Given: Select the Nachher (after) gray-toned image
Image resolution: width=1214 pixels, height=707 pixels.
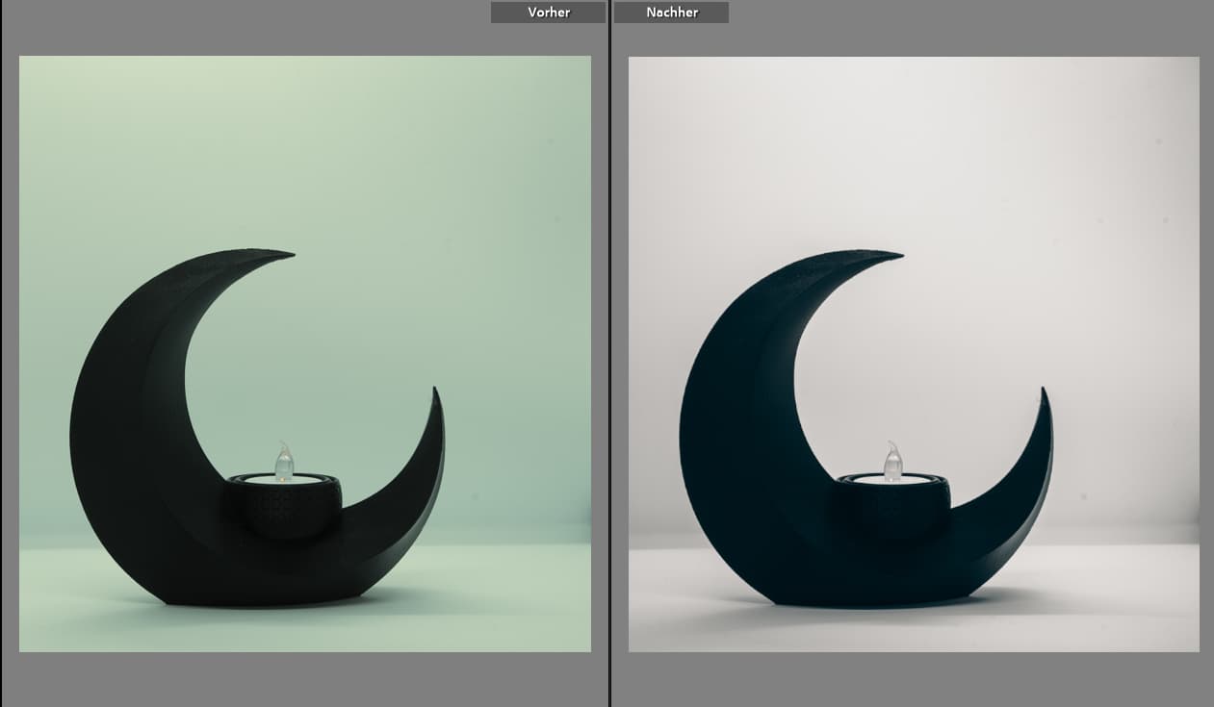Looking at the screenshot, I should point(914,354).
